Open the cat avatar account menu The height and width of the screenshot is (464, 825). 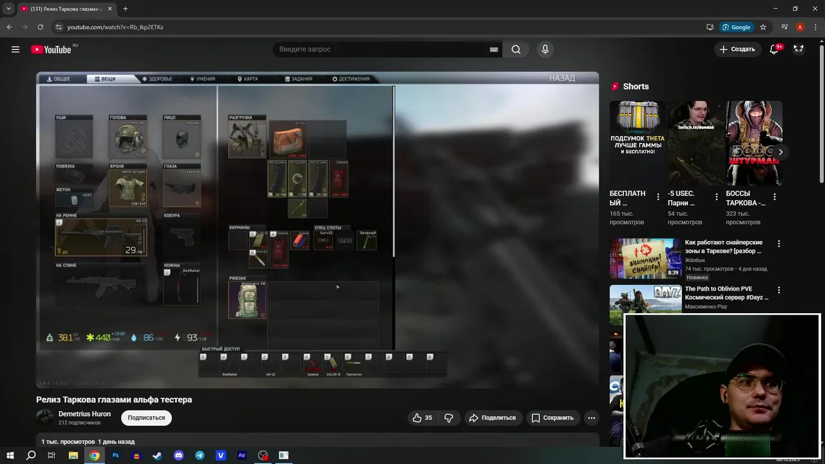click(799, 49)
